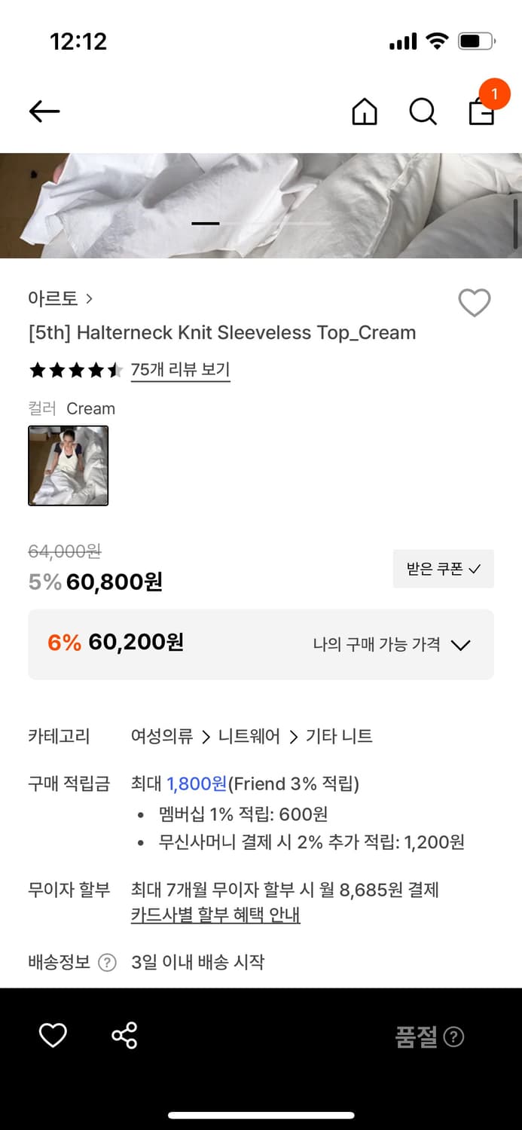The width and height of the screenshot is (522, 1130).
Task: Select the 여성의류 category item
Action: 161,736
